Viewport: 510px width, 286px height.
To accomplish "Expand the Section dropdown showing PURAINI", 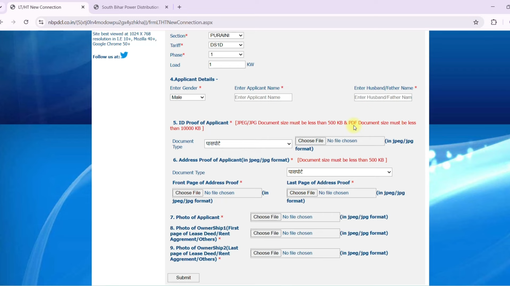I will (x=226, y=36).
